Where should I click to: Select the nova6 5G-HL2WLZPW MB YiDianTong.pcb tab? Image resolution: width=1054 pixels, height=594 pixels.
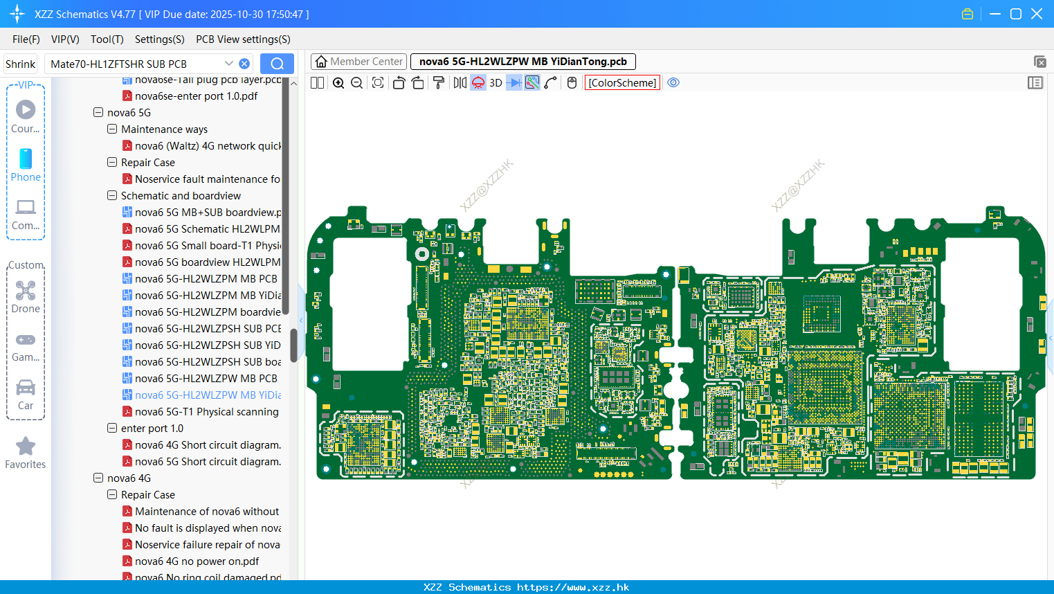tap(523, 62)
